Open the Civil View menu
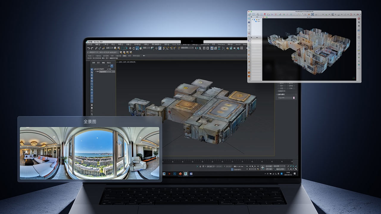The width and height of the screenshot is (381, 214). coord(176,45)
